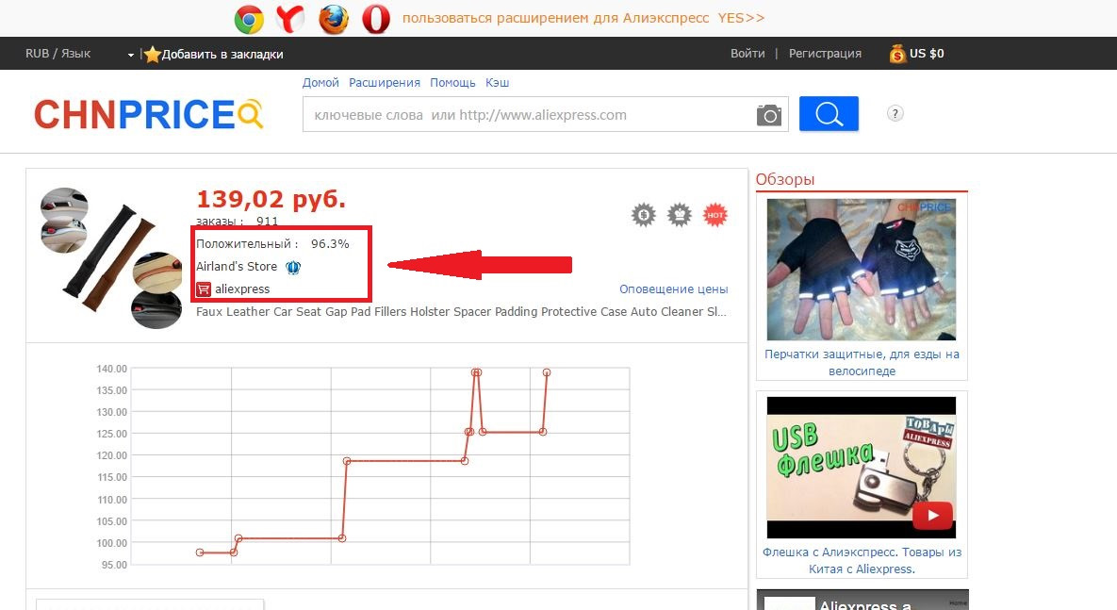Open the Кэш menu item

498,83
